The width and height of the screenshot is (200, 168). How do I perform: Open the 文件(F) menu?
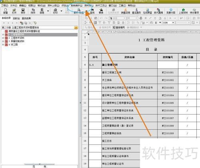[14, 6]
